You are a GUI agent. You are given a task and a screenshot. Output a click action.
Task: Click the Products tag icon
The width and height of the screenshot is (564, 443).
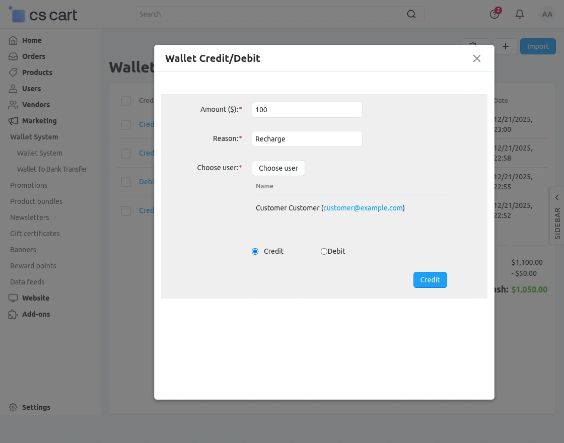click(x=13, y=72)
